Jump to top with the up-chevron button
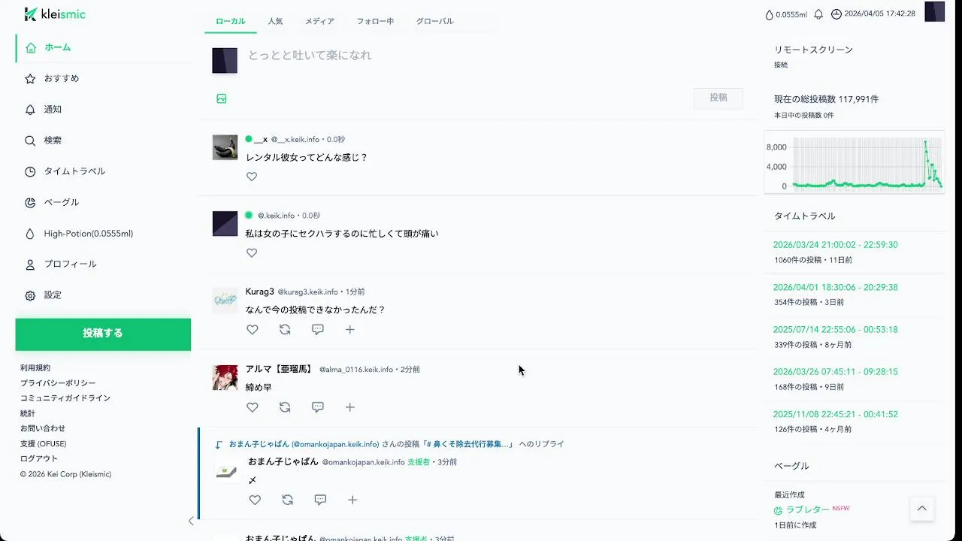This screenshot has width=962, height=541. pos(922,509)
